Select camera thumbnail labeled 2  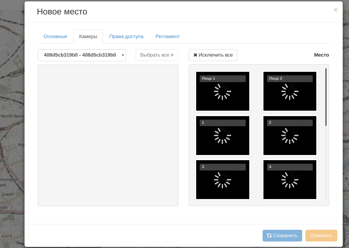[x=290, y=135]
